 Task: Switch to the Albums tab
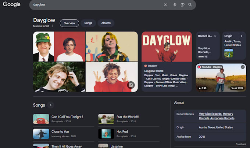point(106,23)
